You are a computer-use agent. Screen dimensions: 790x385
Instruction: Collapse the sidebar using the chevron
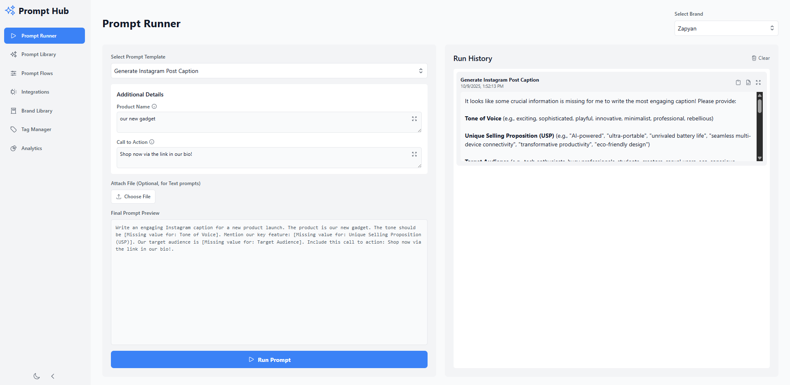pyautogui.click(x=53, y=376)
